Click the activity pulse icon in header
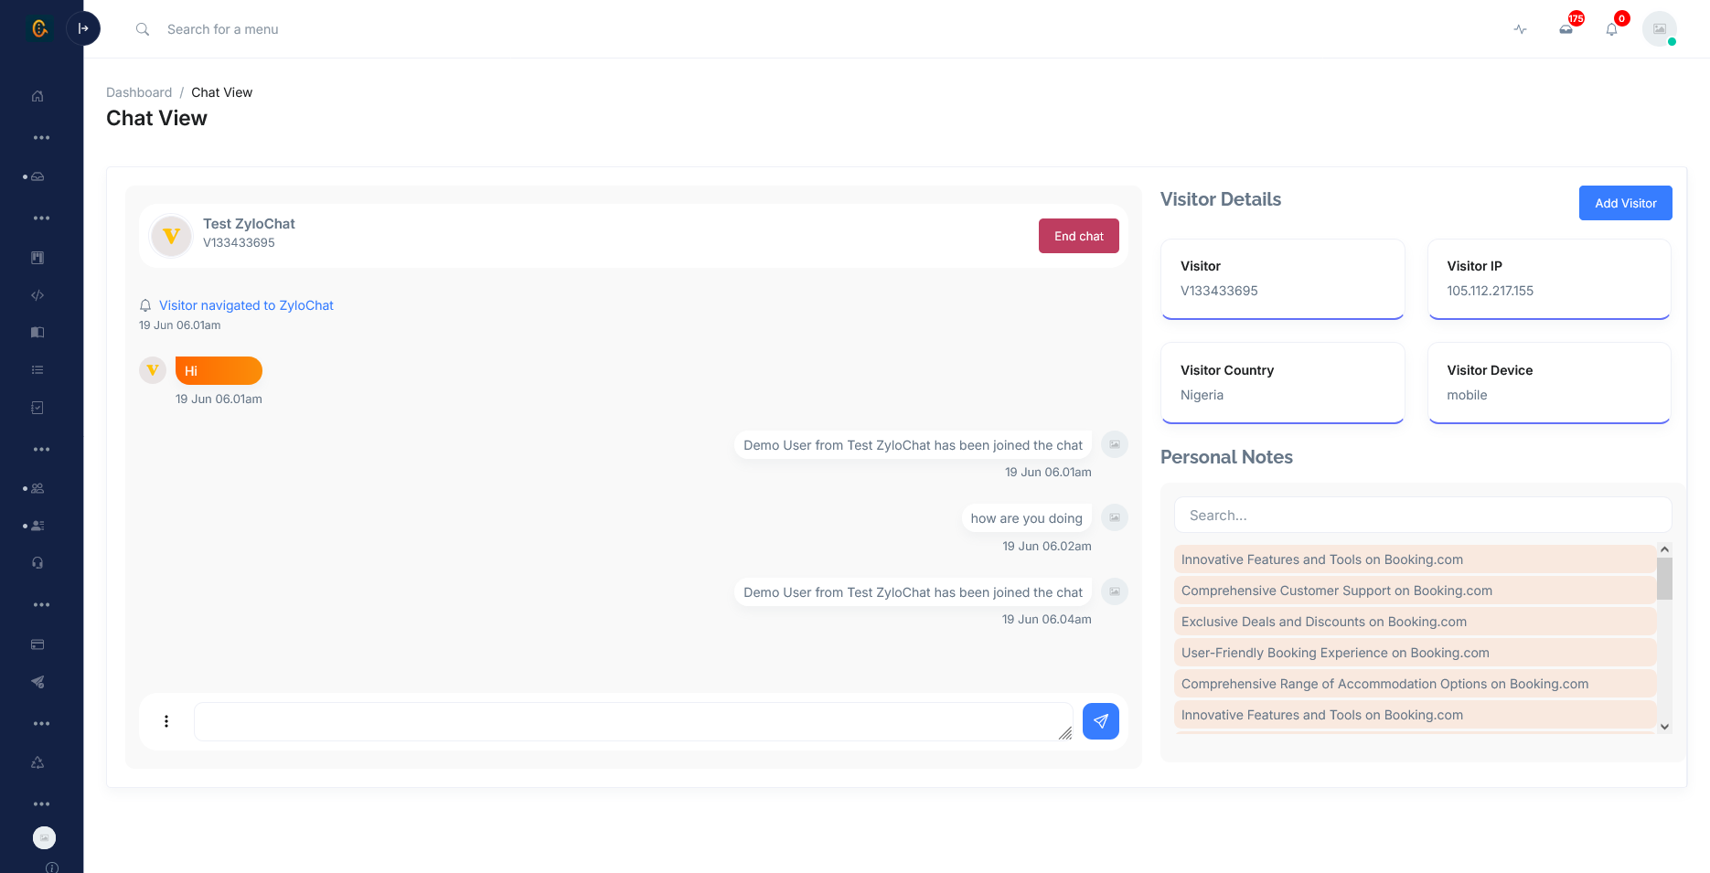 (x=1520, y=29)
